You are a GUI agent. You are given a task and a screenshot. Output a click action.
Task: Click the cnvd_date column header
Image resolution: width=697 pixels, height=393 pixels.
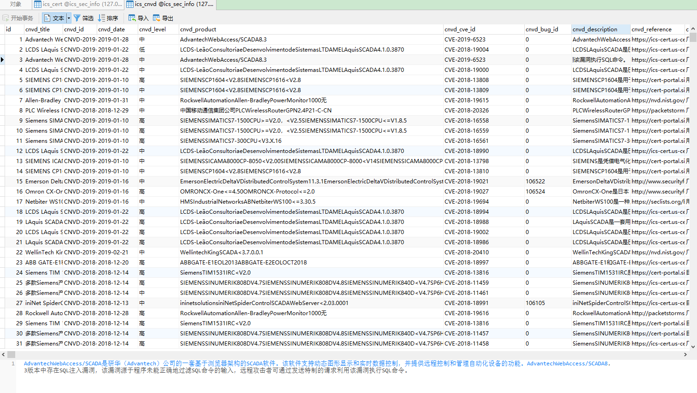click(x=117, y=29)
